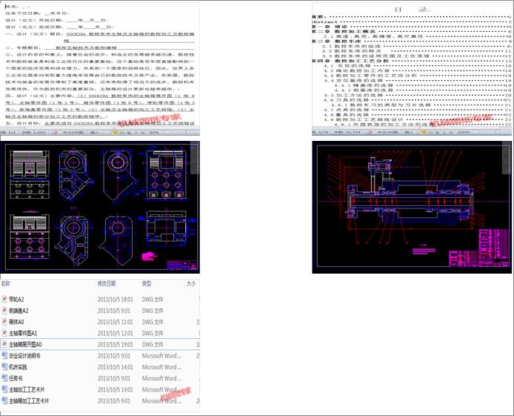
Task: Select the 前端盖A2 DWG file icon
Action: click(4, 311)
